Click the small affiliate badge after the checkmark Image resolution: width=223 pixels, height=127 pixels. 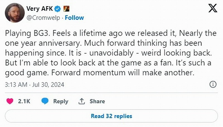(x=66, y=9)
